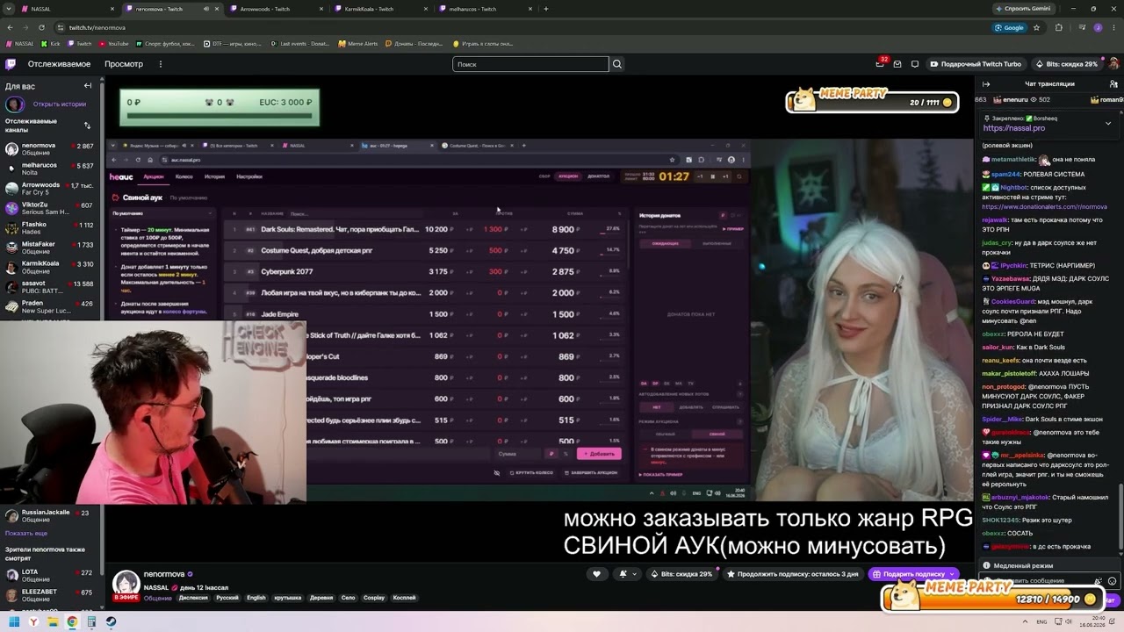
Task: Open 'Показать еще' channels expander
Action: point(26,533)
